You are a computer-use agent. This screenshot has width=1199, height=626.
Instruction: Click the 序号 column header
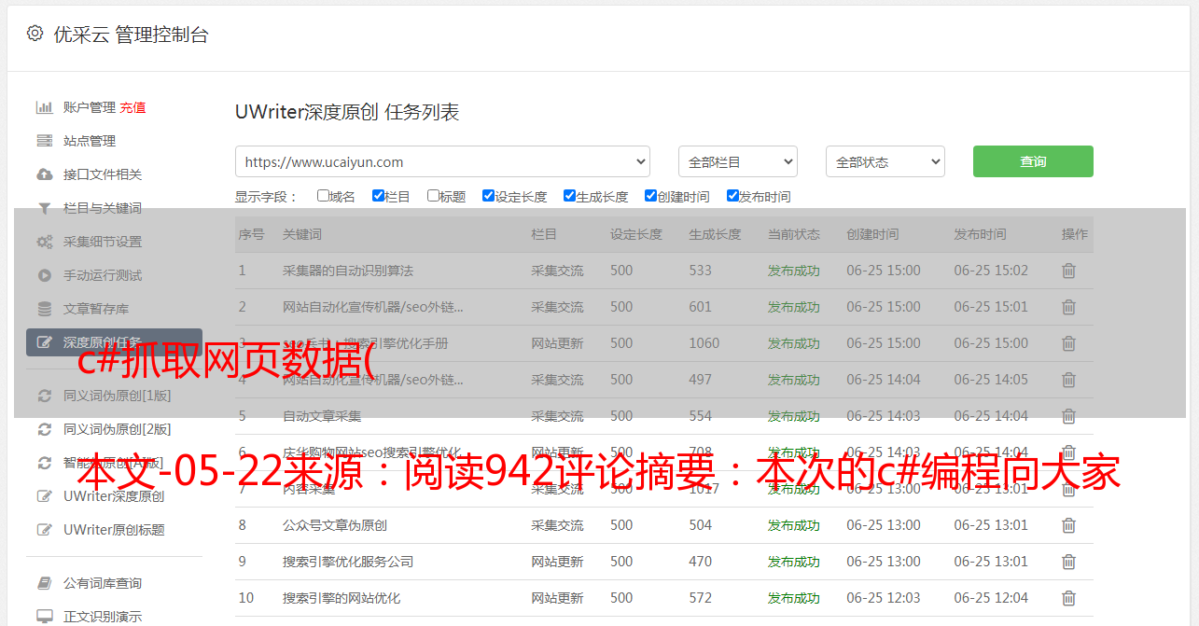click(252, 234)
